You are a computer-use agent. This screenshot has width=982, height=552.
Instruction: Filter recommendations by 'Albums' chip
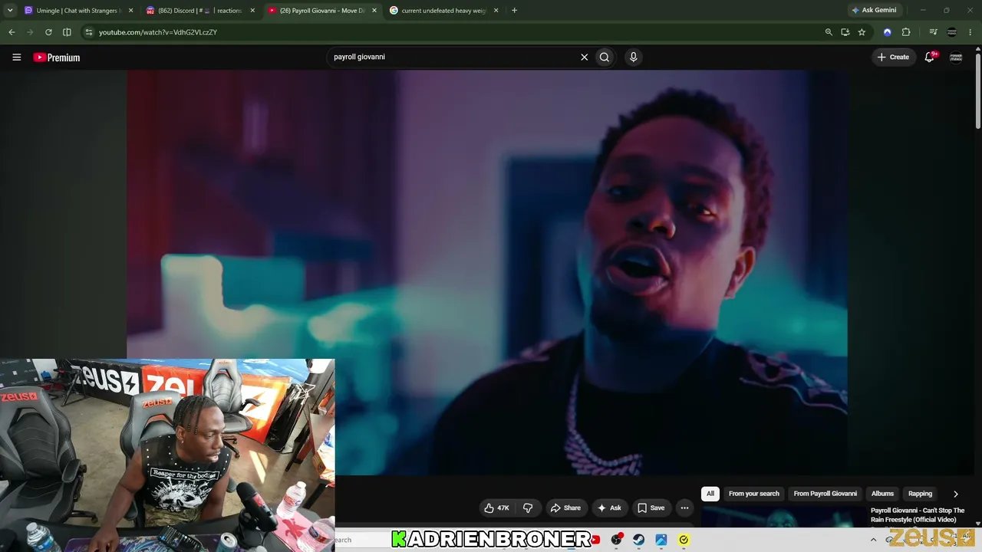[882, 494]
